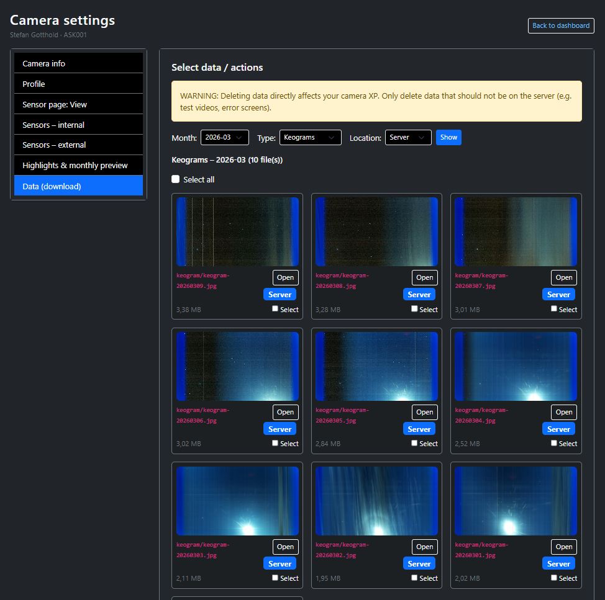
Task: Select the Data (download) sidebar entry
Action: 78,186
